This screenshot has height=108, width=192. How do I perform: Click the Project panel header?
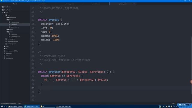click(15, 4)
